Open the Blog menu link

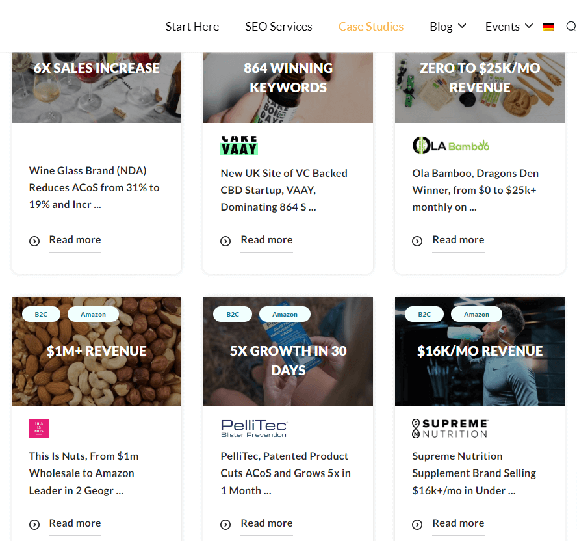click(x=441, y=27)
